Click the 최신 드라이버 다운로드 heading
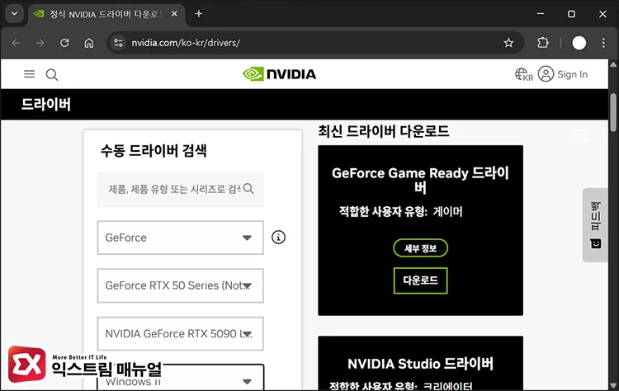619x391 pixels. 384,131
